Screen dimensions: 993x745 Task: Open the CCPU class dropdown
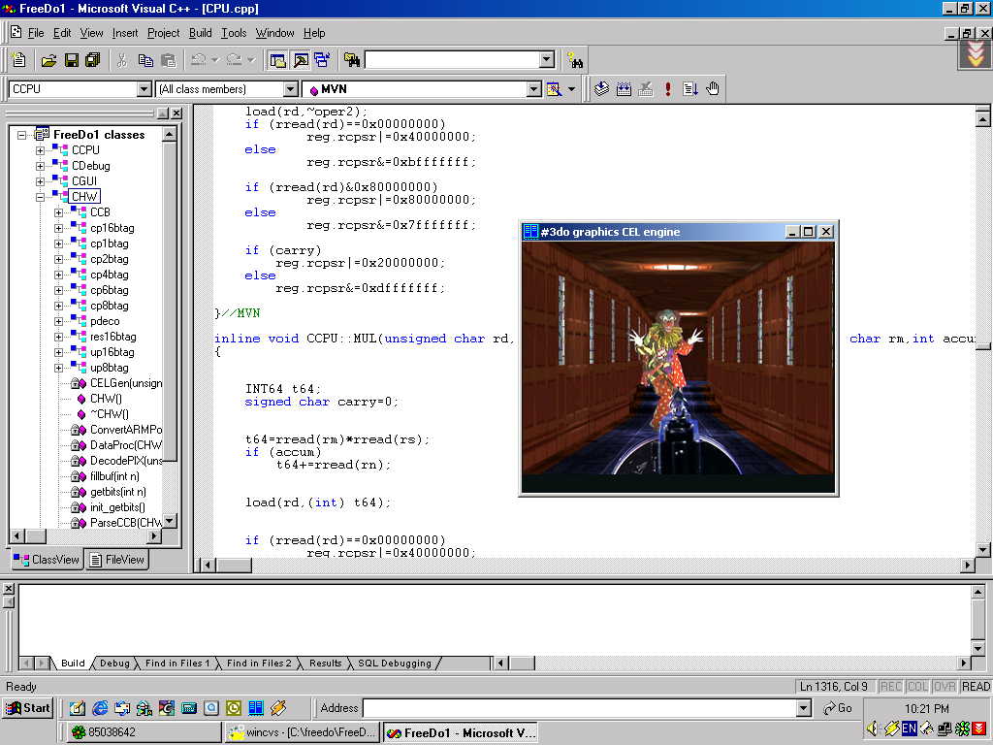(144, 89)
